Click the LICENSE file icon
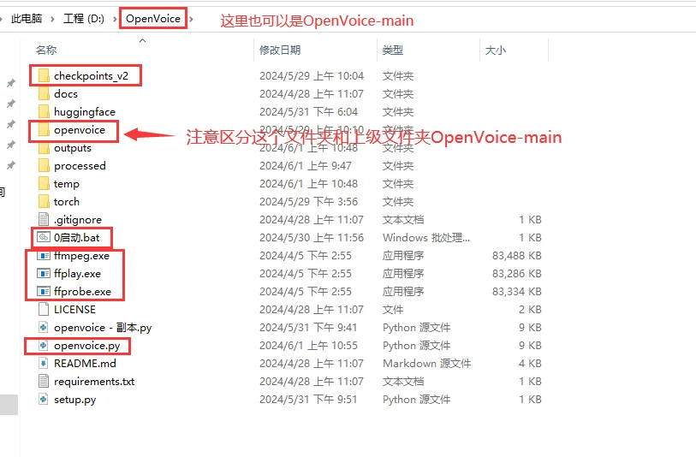The width and height of the screenshot is (696, 457). pos(44,309)
